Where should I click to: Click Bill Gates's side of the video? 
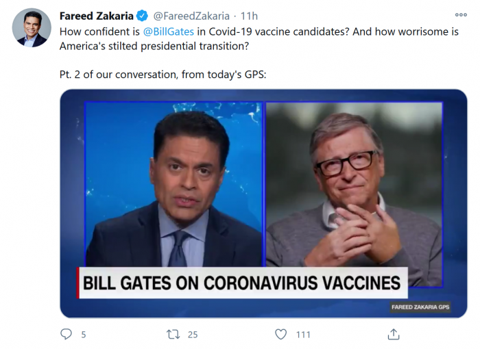tap(353, 185)
